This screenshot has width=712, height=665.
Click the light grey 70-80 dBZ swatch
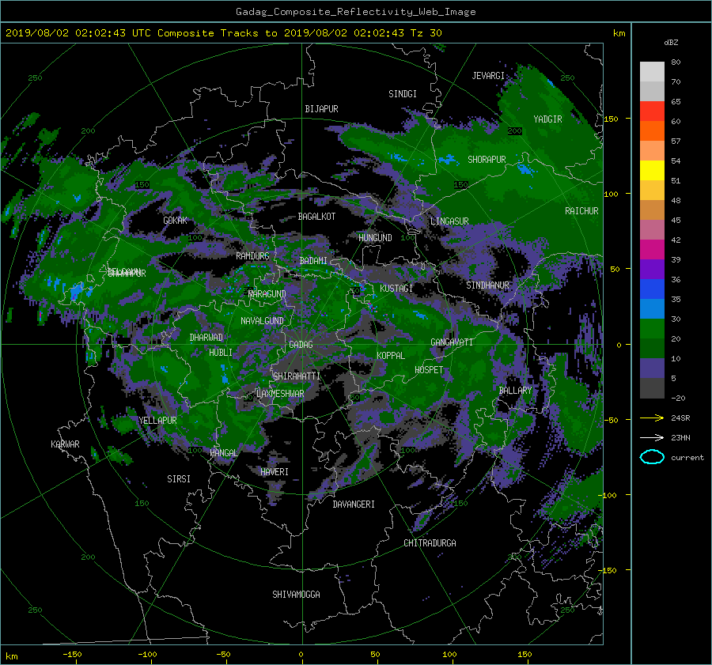pos(652,71)
